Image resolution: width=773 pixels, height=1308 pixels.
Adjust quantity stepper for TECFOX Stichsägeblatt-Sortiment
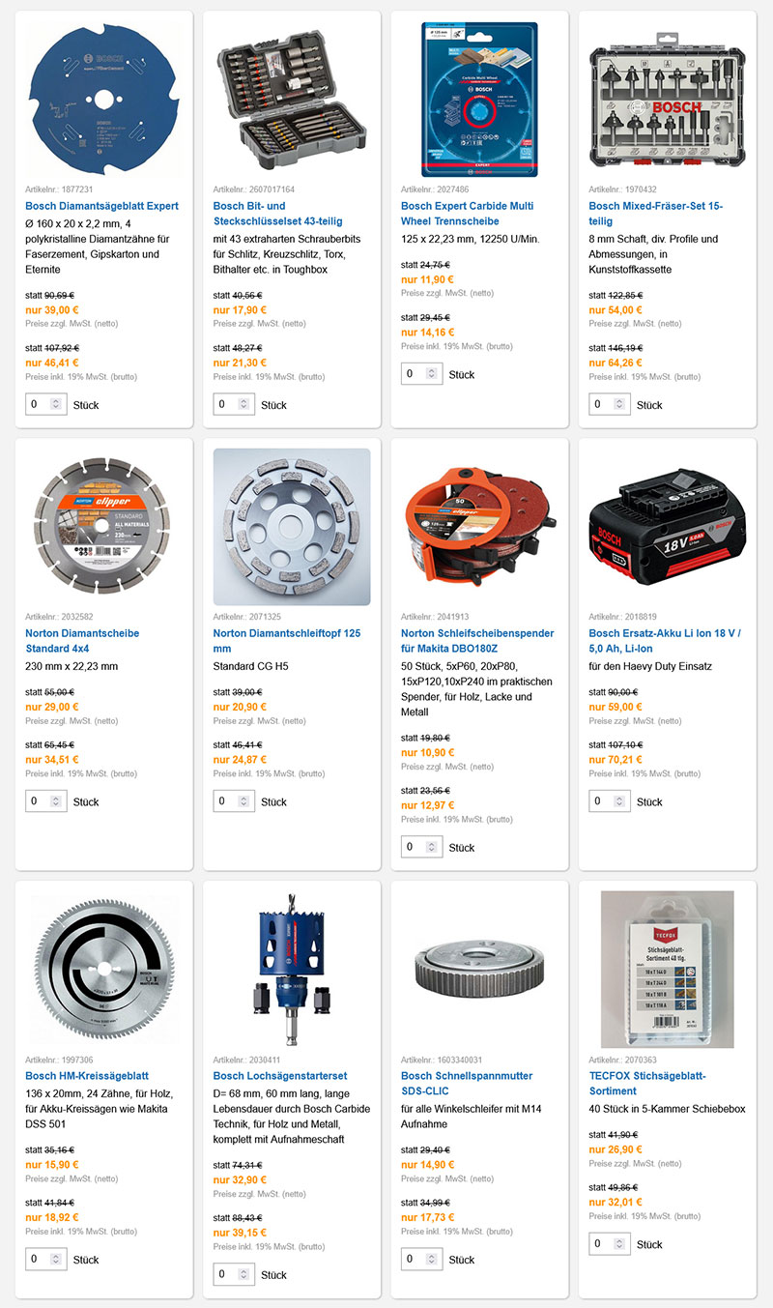coord(619,1244)
